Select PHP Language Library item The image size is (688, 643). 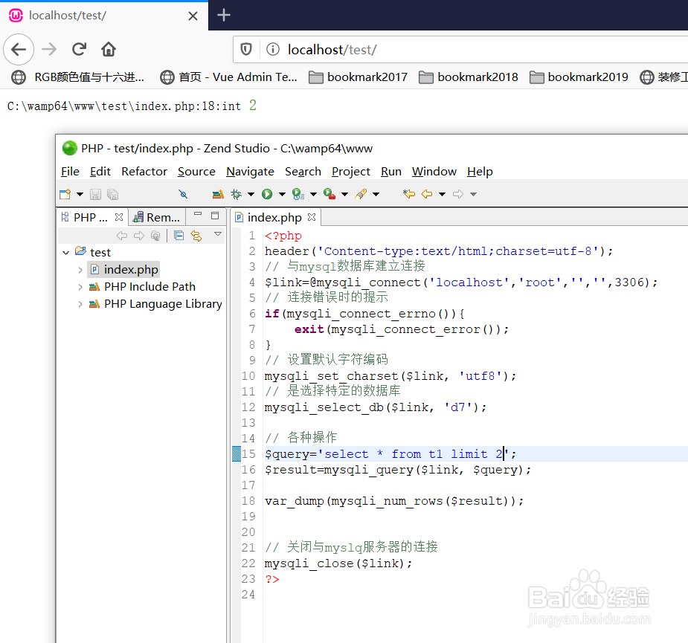[155, 304]
